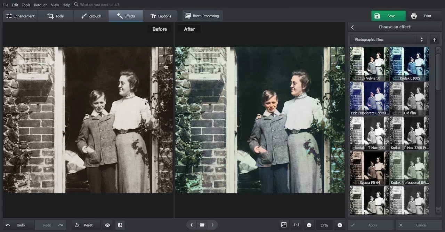Screen dimensions: 445x232
Task: Select the Effects tab
Action: click(126, 16)
